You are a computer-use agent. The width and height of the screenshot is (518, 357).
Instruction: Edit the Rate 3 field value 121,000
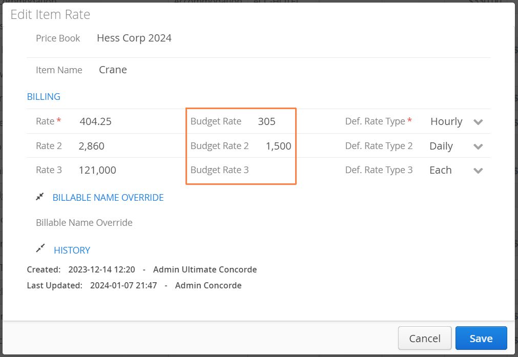click(x=97, y=170)
